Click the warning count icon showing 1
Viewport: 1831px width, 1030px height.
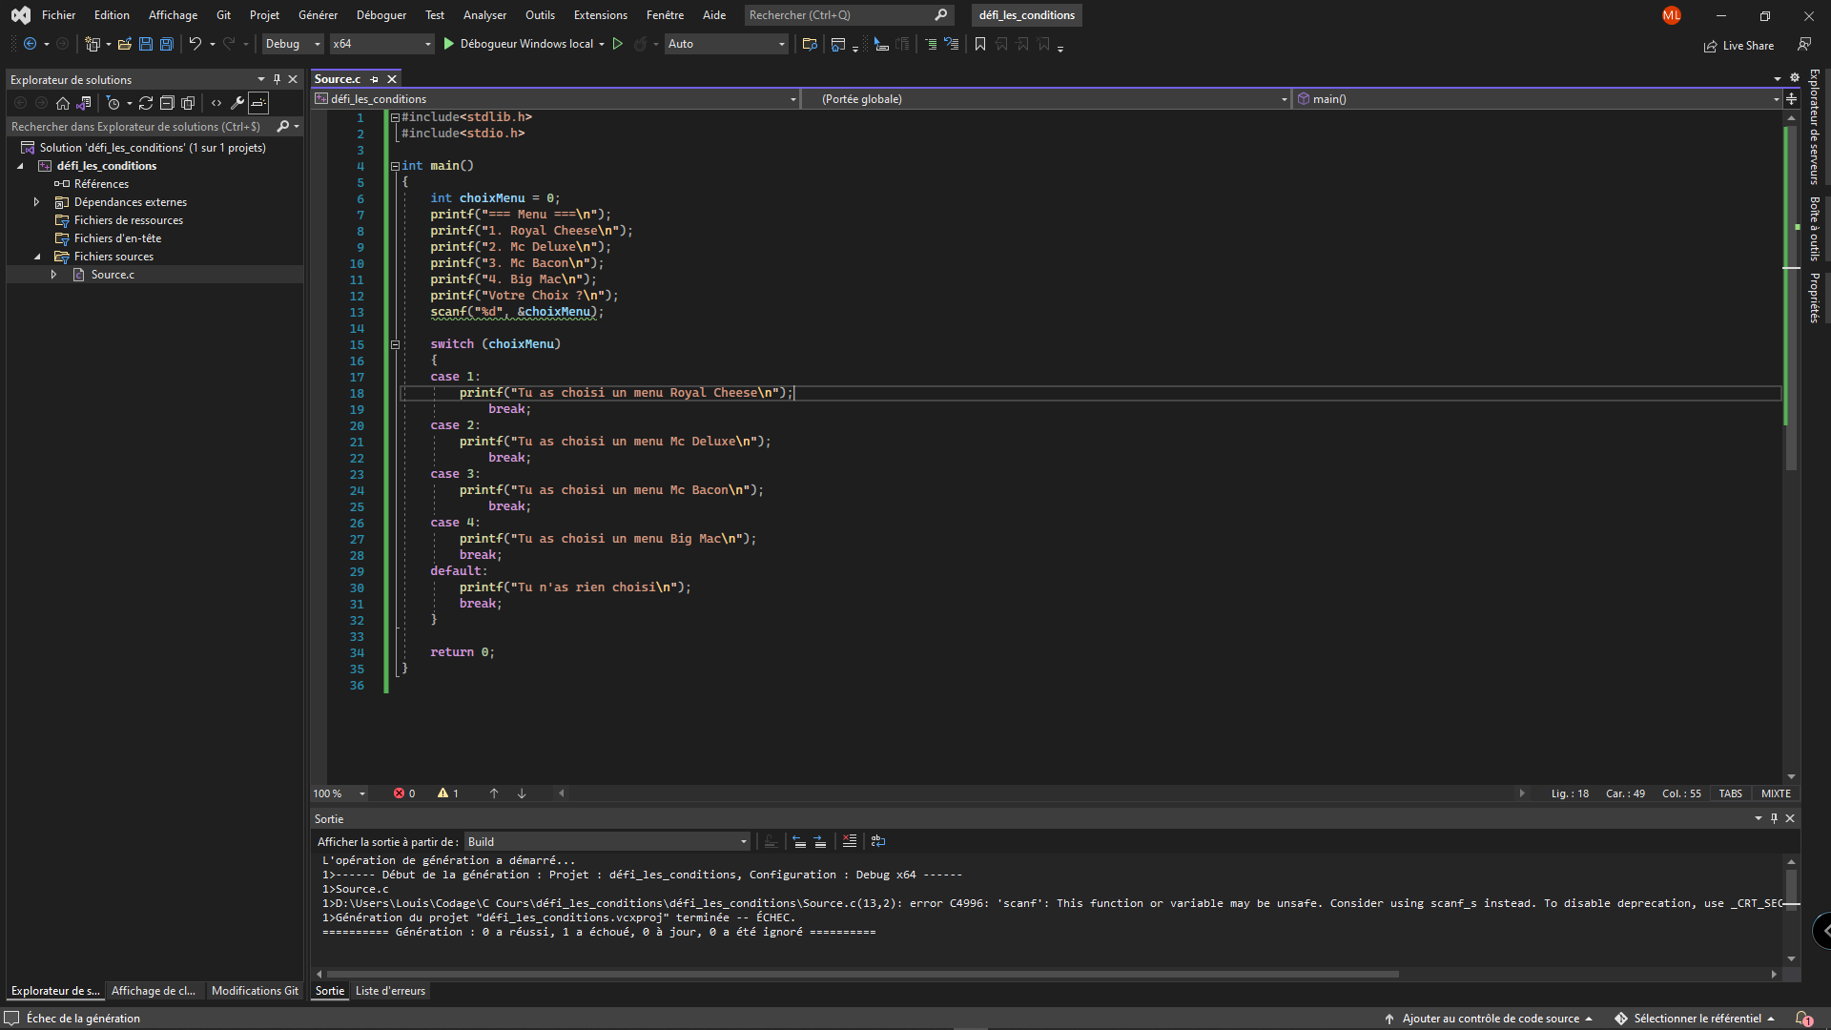point(448,793)
